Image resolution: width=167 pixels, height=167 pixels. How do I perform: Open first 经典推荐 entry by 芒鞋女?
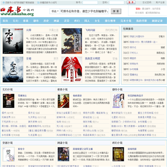[x=137, y=37]
